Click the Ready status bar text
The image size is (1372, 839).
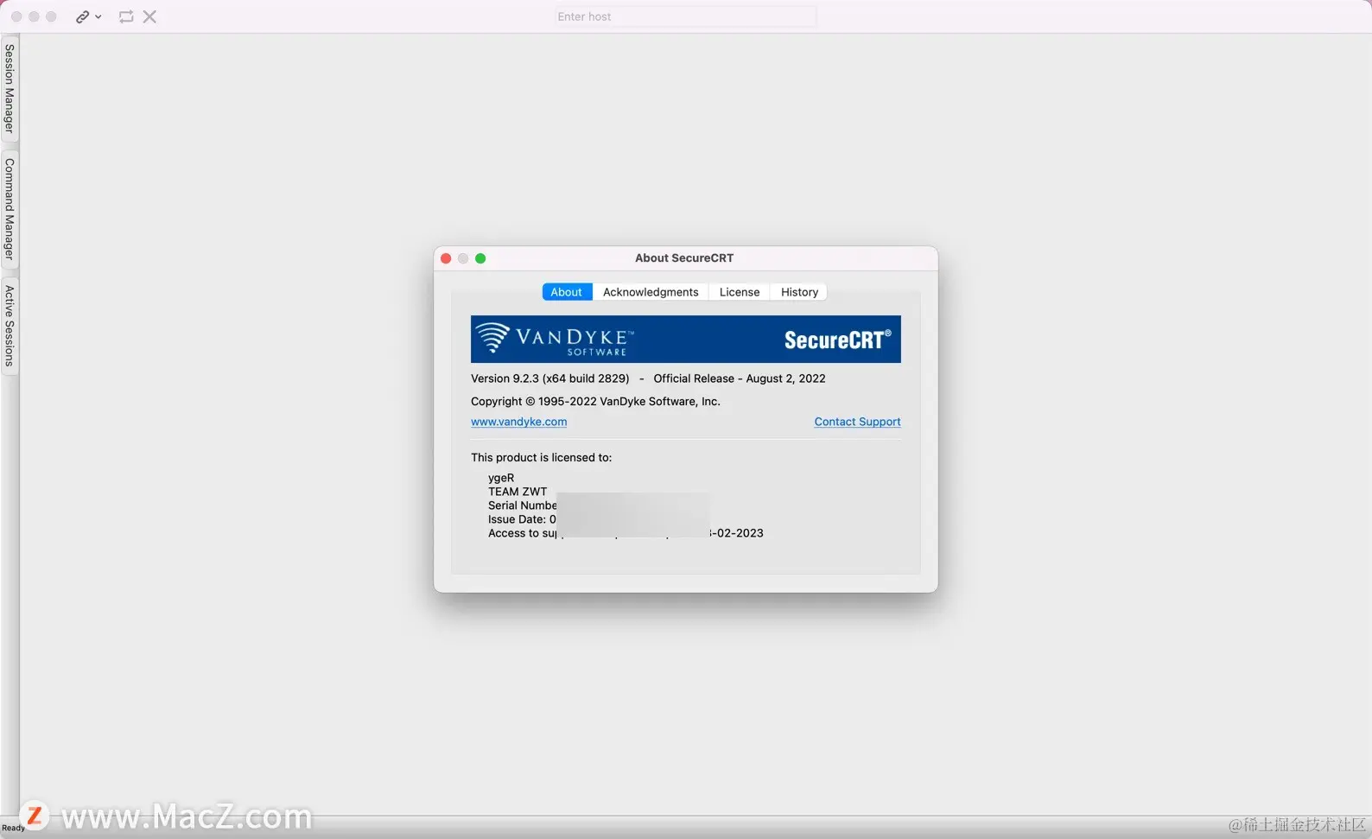pos(13,828)
